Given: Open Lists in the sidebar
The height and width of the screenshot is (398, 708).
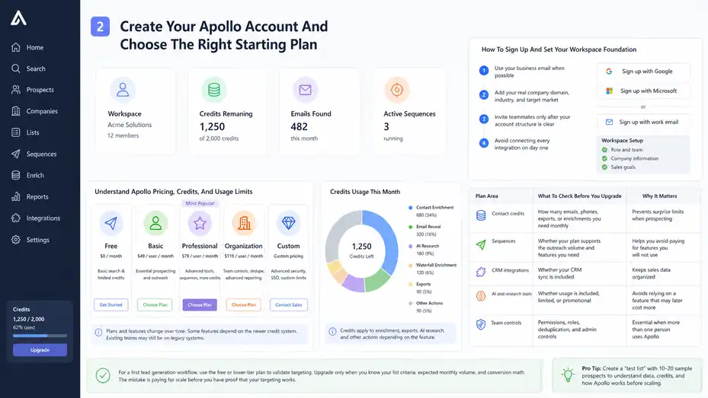Looking at the screenshot, I should pyautogui.click(x=25, y=132).
